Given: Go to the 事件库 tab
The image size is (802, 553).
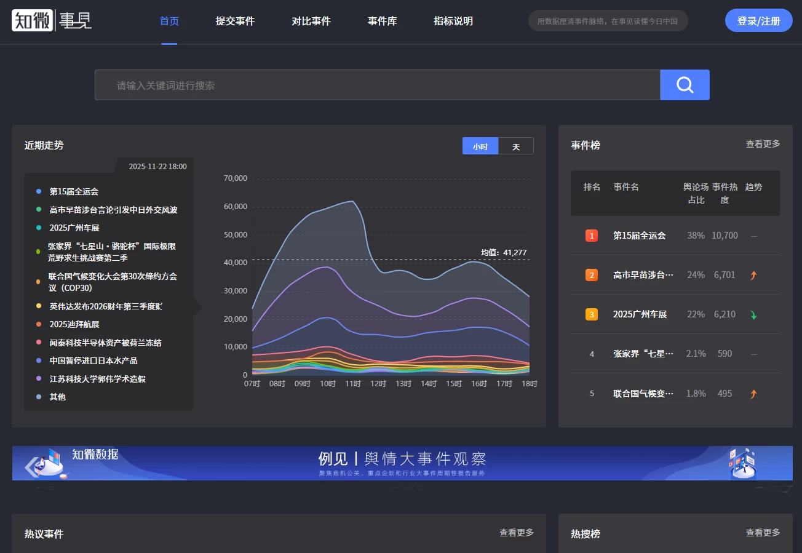Looking at the screenshot, I should coord(382,21).
